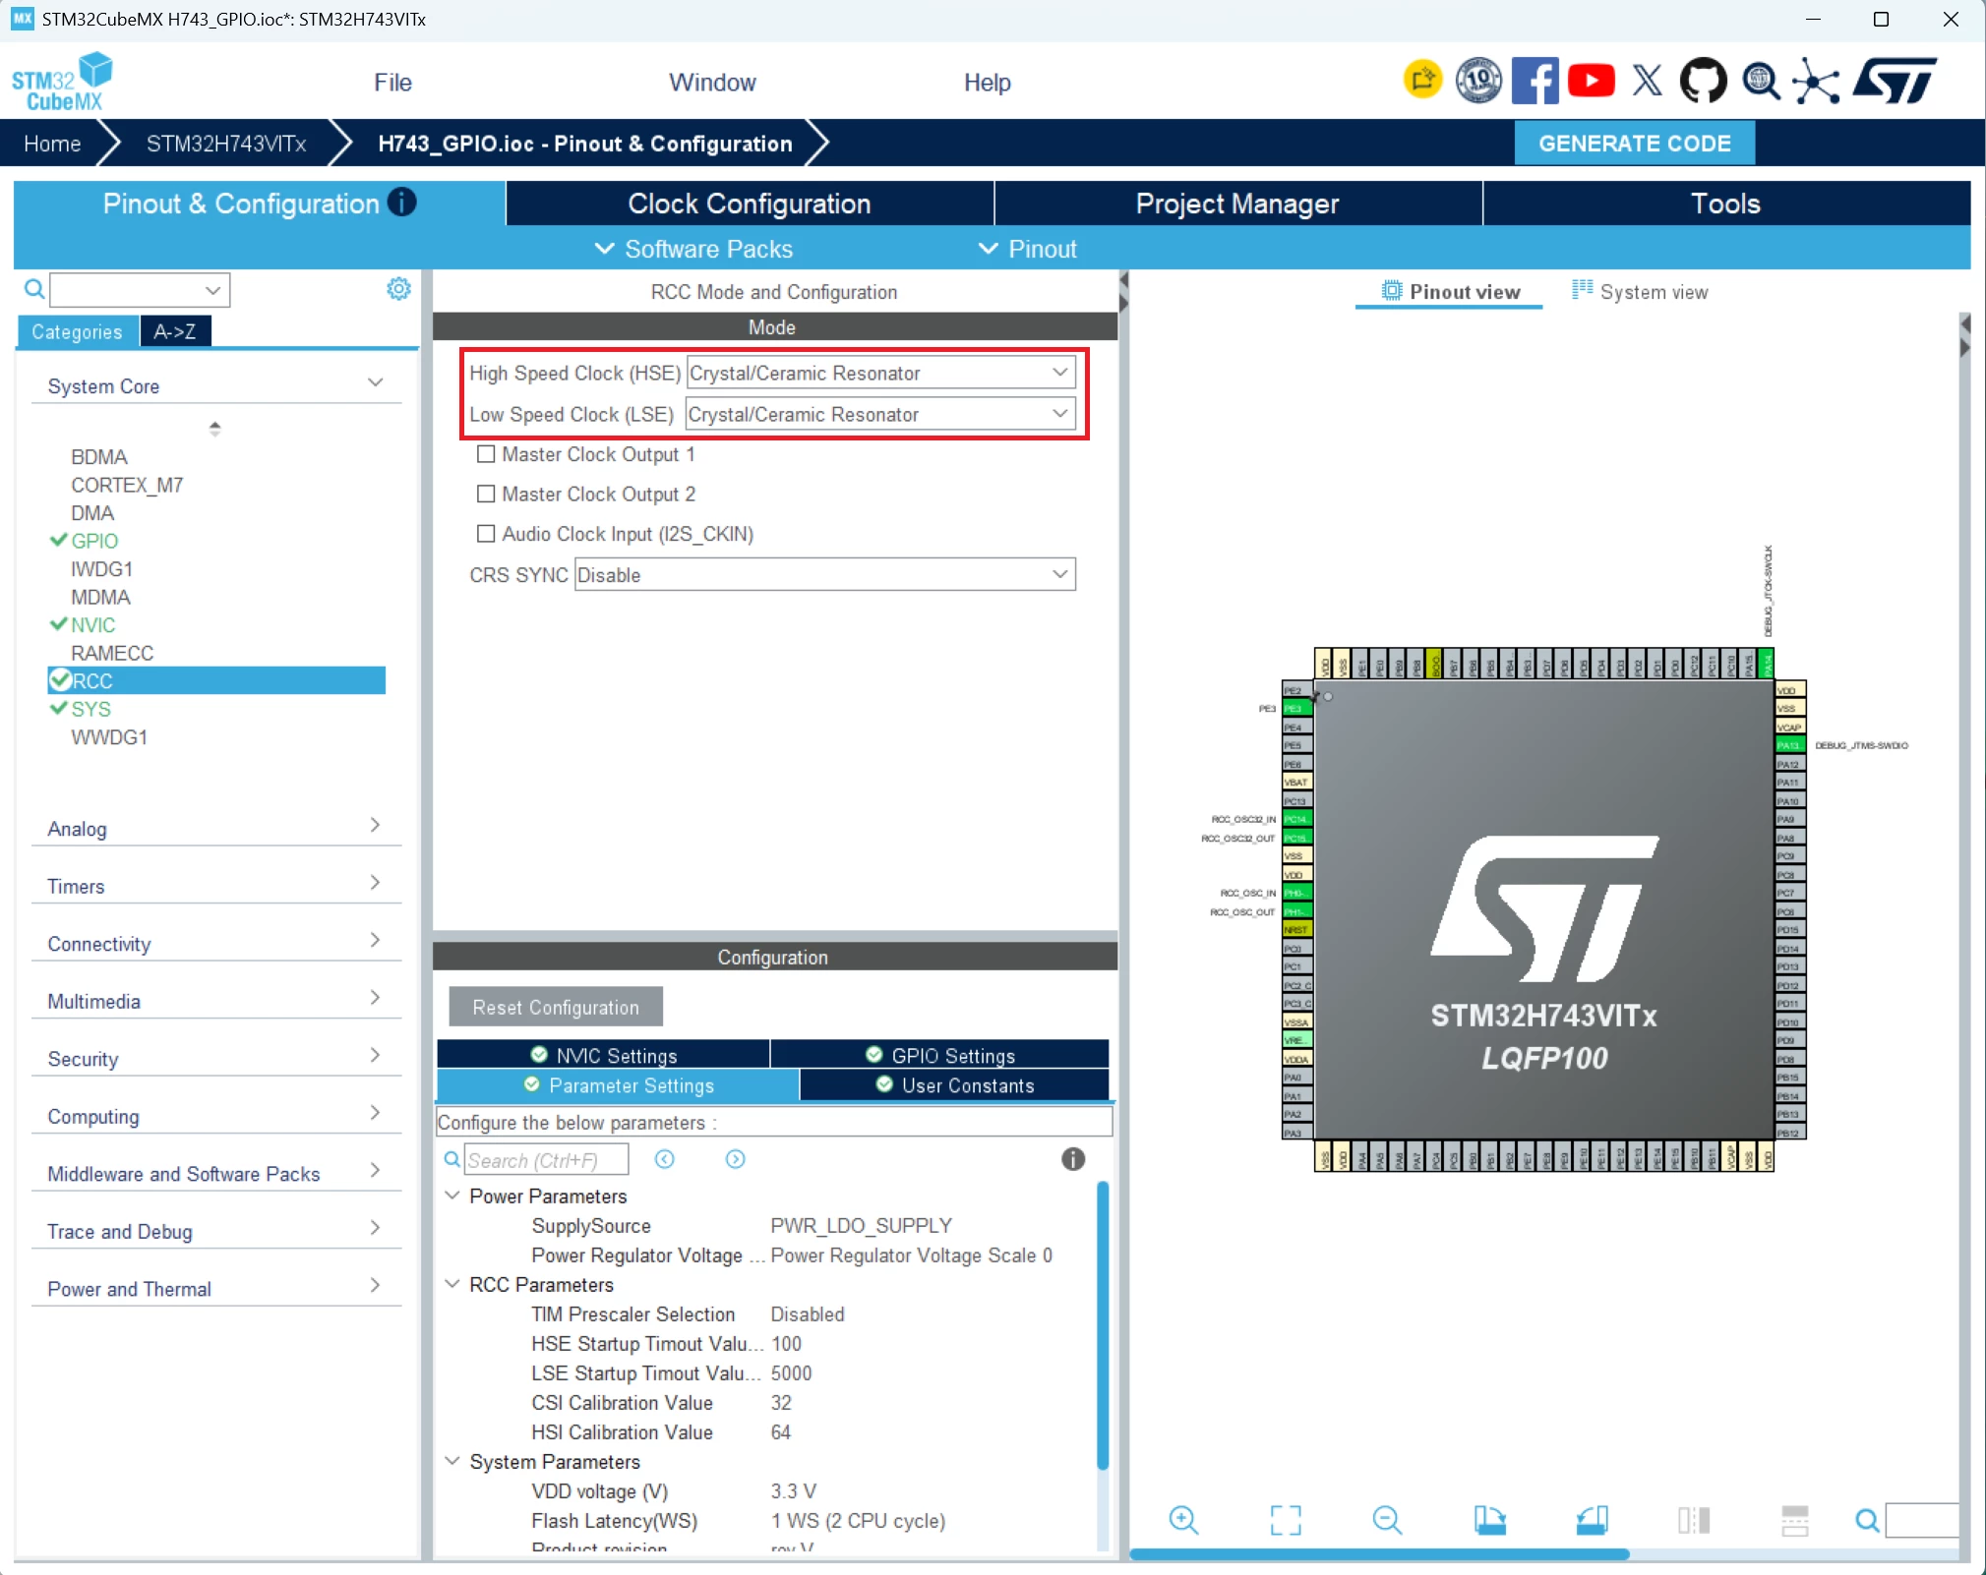Click the split view layout icon
The image size is (1986, 1575).
click(1694, 1520)
